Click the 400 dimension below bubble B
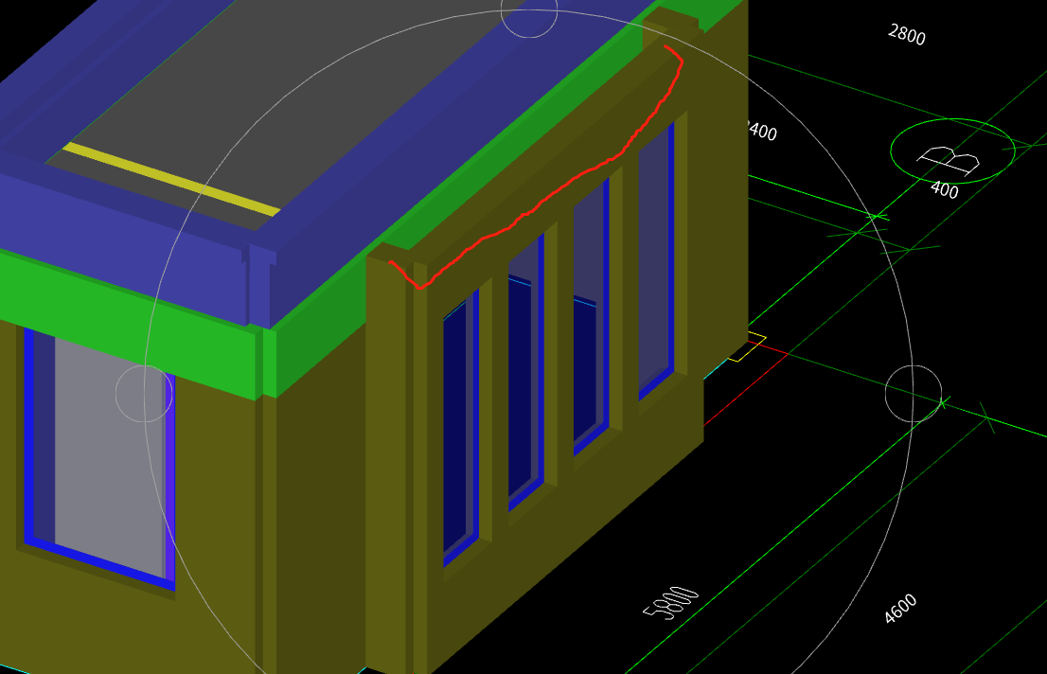Viewport: 1047px width, 674px height. pyautogui.click(x=944, y=190)
